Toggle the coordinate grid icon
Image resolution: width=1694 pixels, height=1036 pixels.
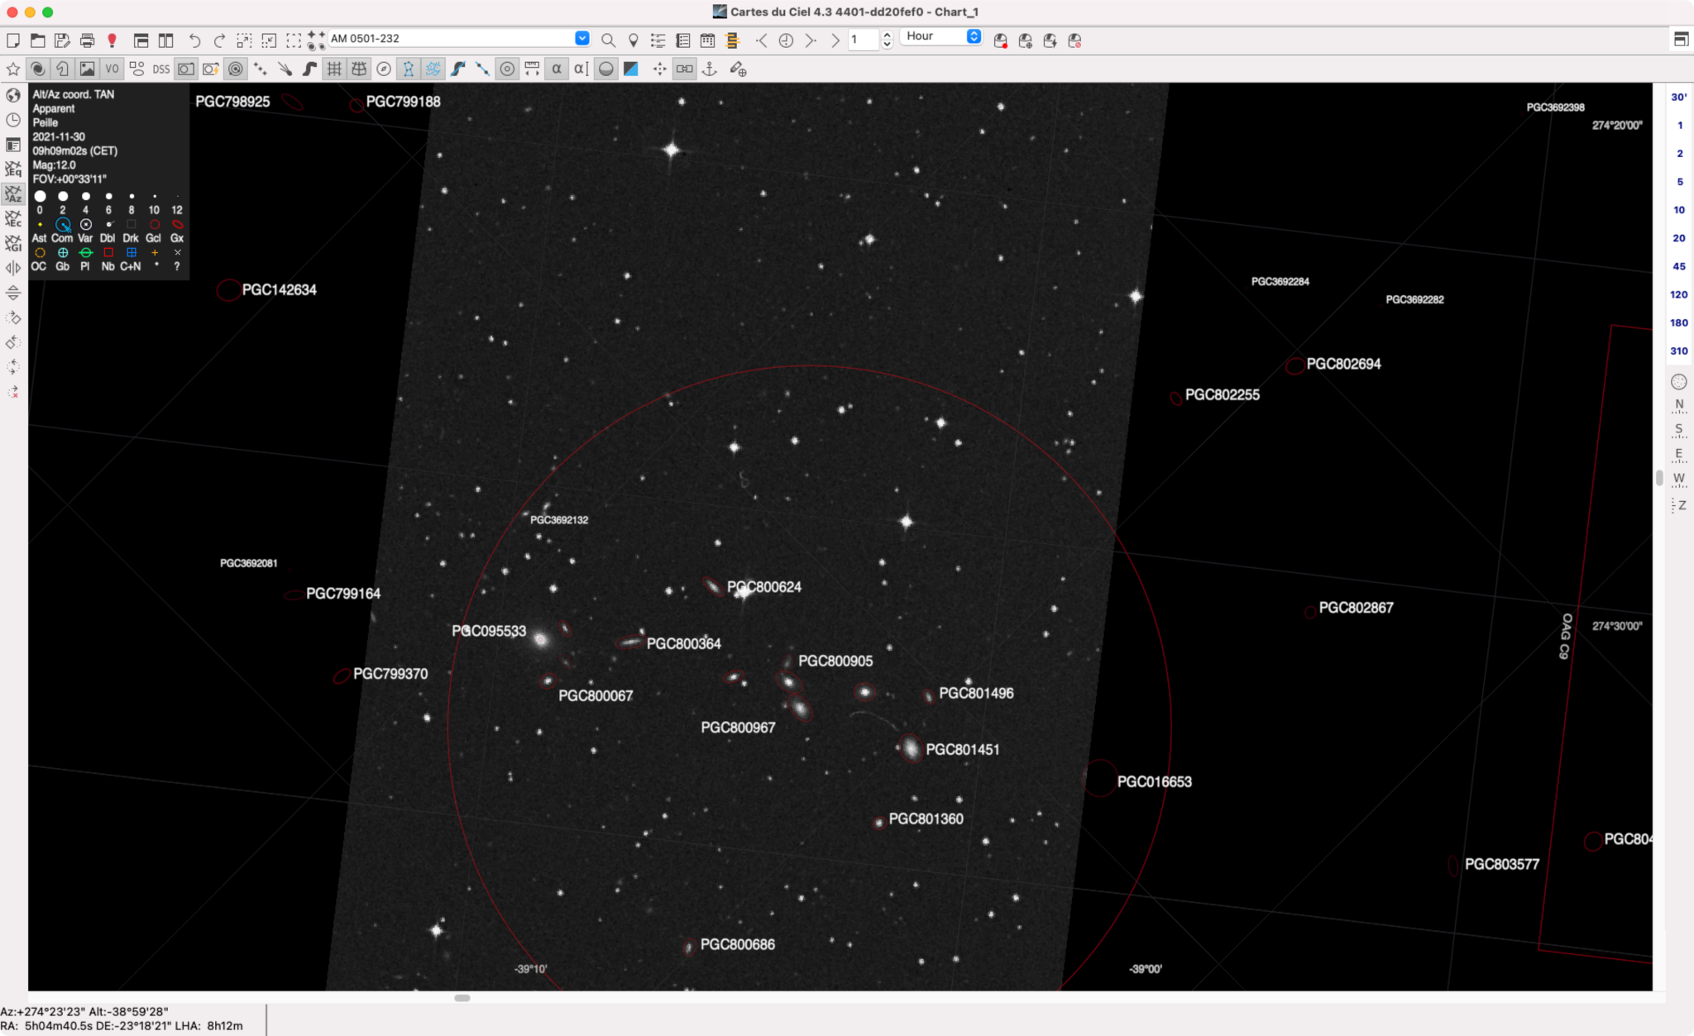tap(334, 69)
